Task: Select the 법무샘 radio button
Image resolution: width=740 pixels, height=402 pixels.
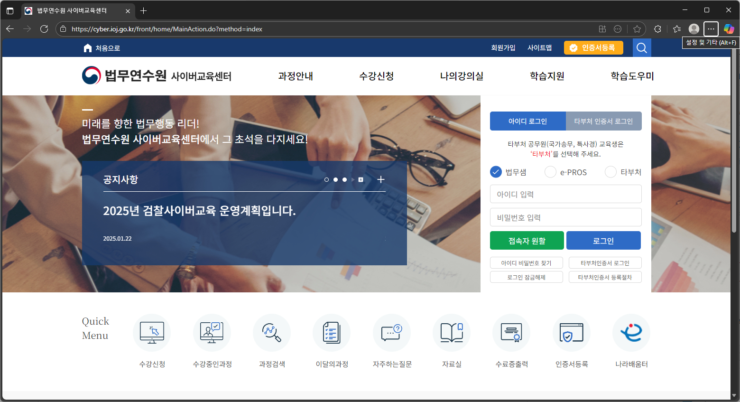Action: pyautogui.click(x=496, y=172)
